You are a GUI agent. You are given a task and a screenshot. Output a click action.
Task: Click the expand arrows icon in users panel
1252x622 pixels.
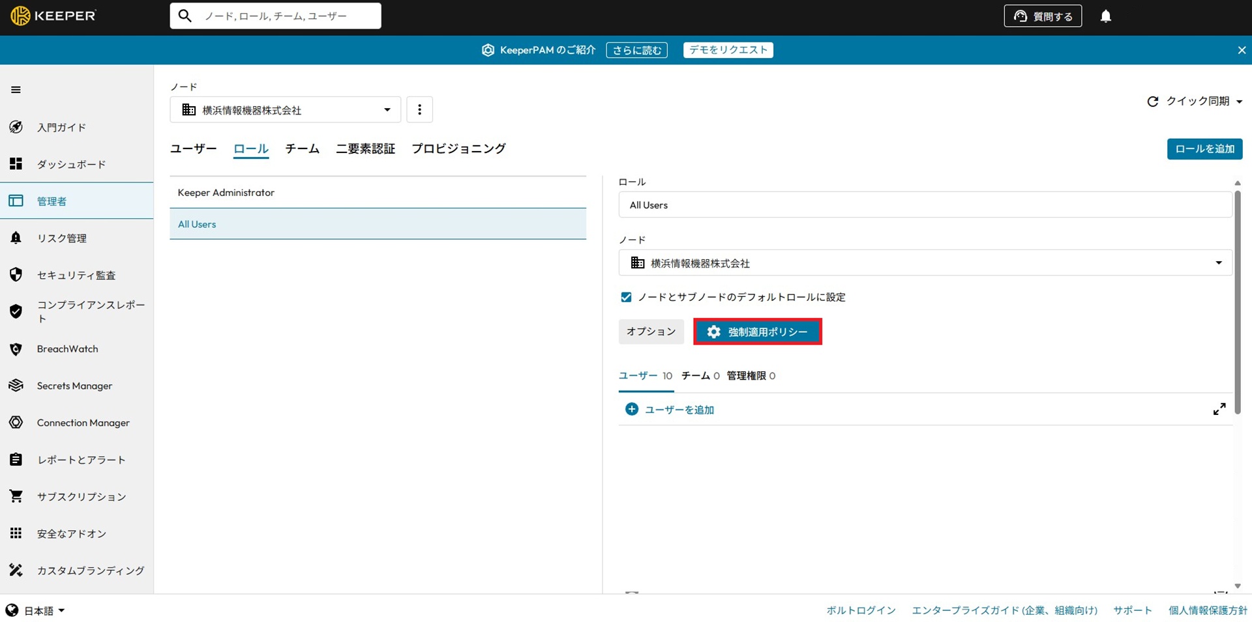[x=1219, y=409]
